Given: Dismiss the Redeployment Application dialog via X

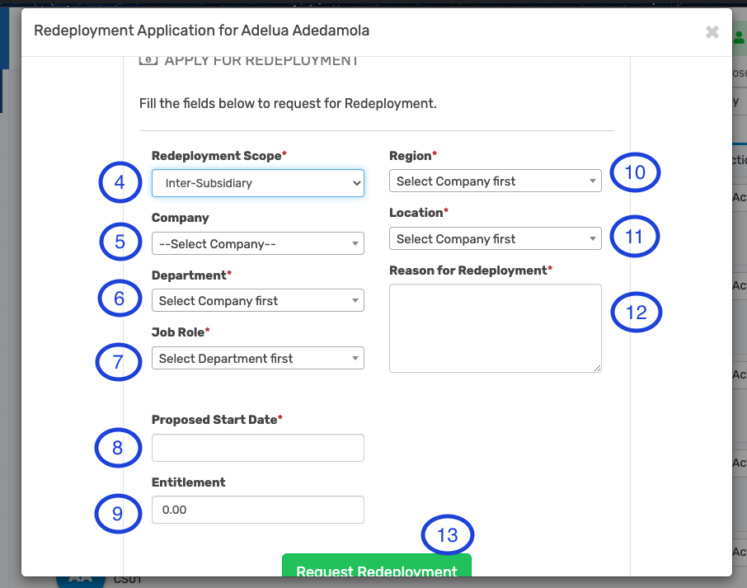Looking at the screenshot, I should coord(712,32).
